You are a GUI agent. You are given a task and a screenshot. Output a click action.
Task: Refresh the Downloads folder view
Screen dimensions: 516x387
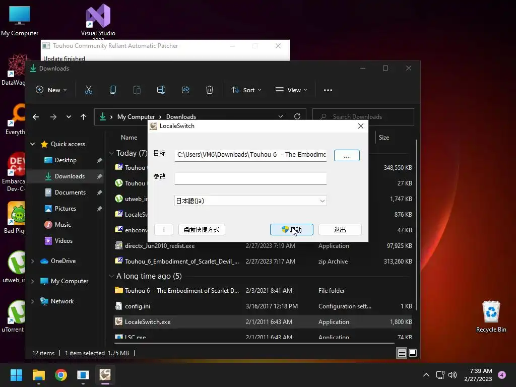click(297, 116)
